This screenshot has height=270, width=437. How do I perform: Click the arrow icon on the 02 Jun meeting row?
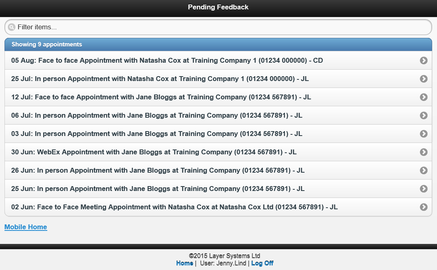coord(424,207)
